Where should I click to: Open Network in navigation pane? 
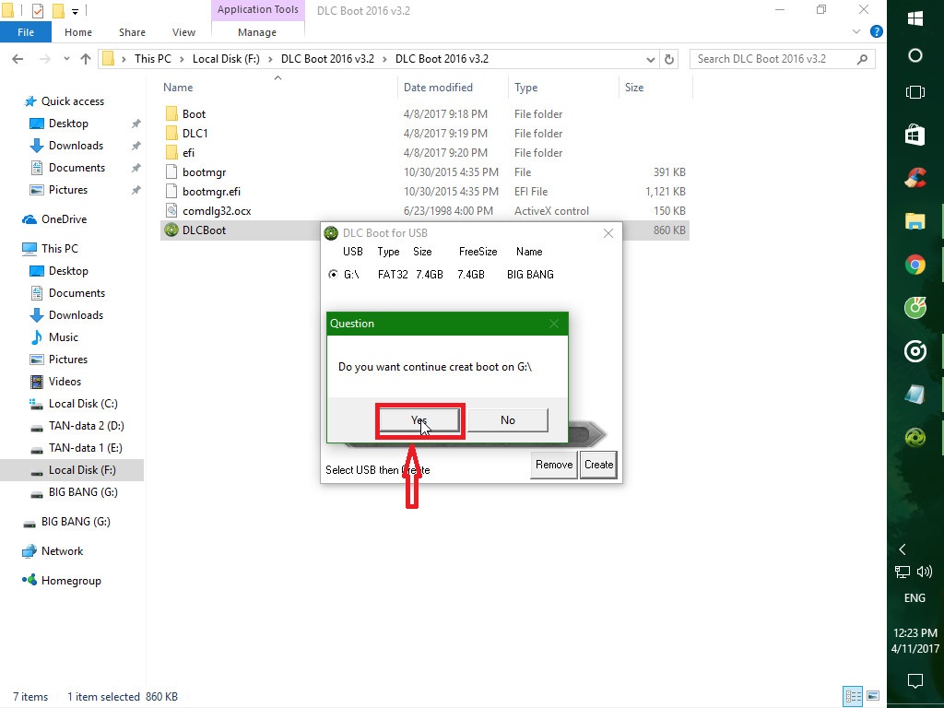click(62, 551)
